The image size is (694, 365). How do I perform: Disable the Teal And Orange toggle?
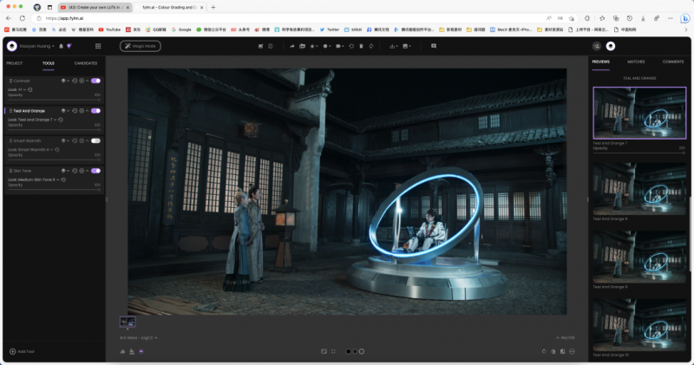[x=95, y=111]
